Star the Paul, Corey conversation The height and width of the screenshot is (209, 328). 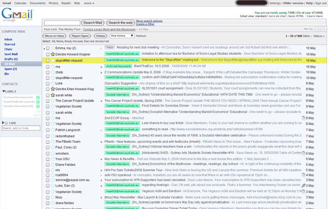coord(53,147)
